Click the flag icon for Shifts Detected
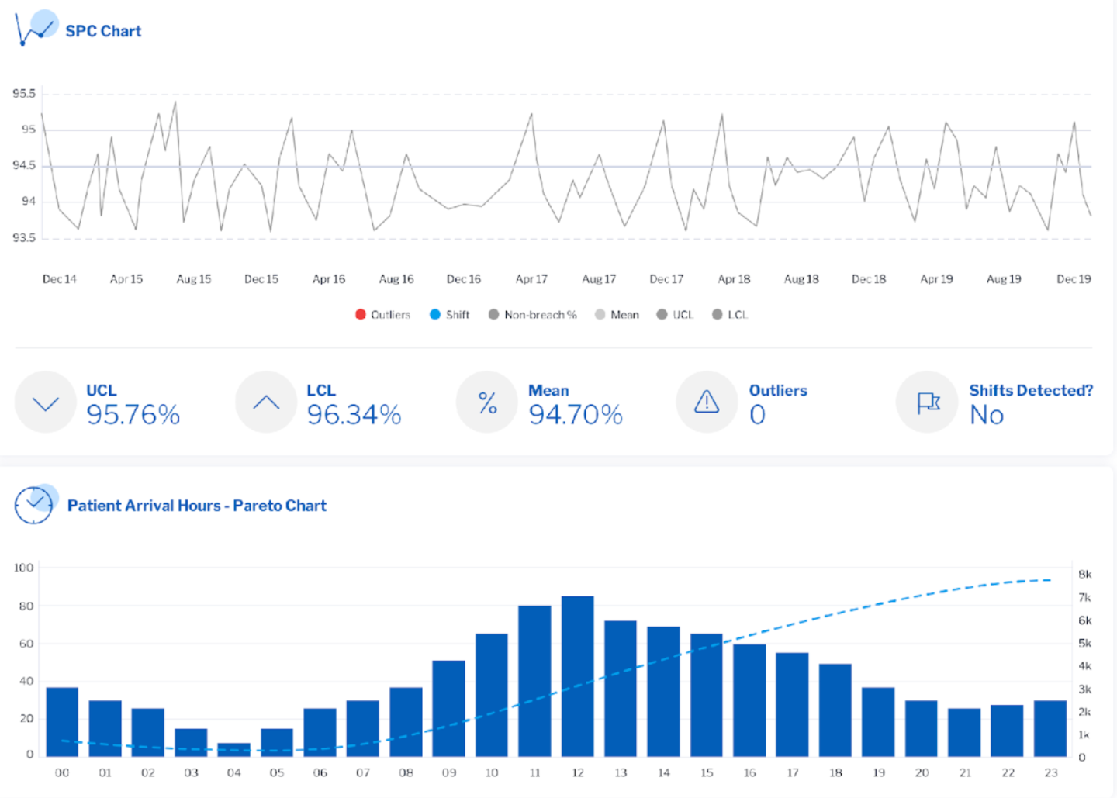 928,402
